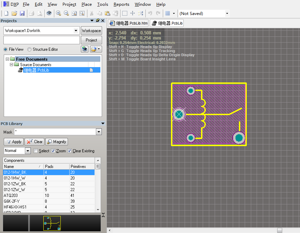
Task: Click the project view options folder icon
Action: (94, 49)
